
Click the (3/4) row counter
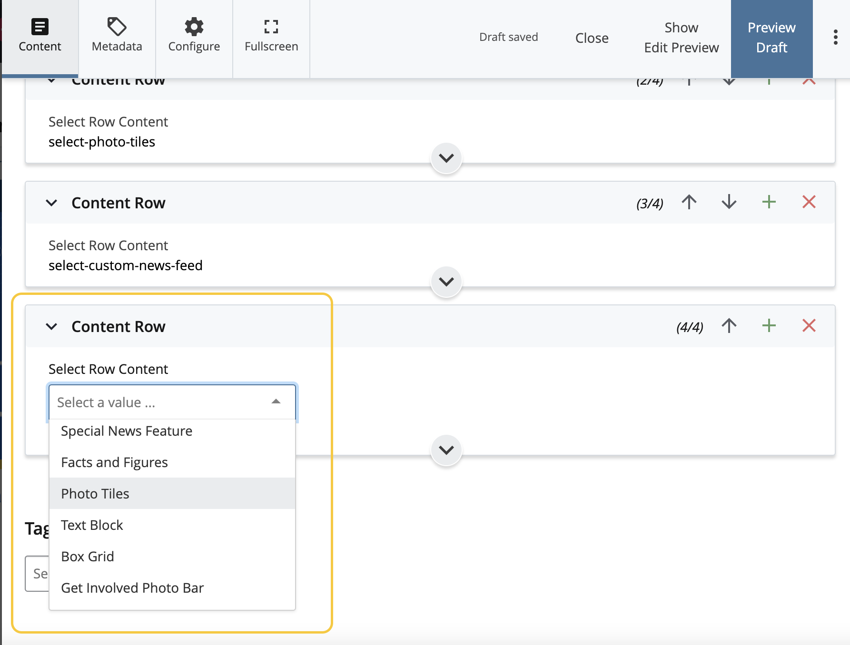(x=650, y=204)
